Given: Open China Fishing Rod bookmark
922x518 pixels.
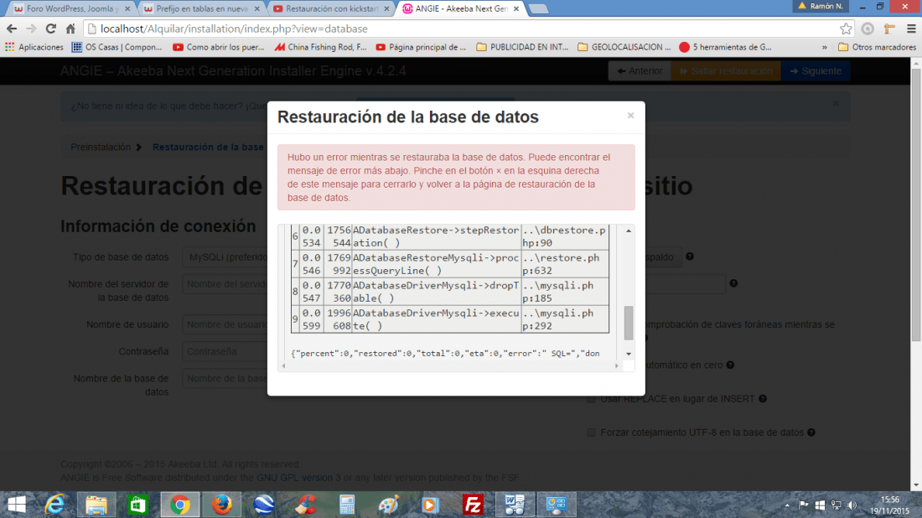Looking at the screenshot, I should click(320, 47).
